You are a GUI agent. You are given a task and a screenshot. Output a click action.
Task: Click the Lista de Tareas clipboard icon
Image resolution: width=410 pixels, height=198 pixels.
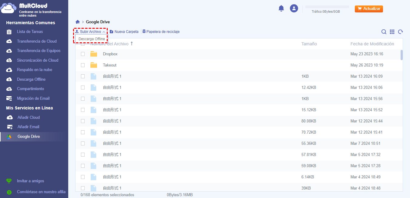coord(9,32)
